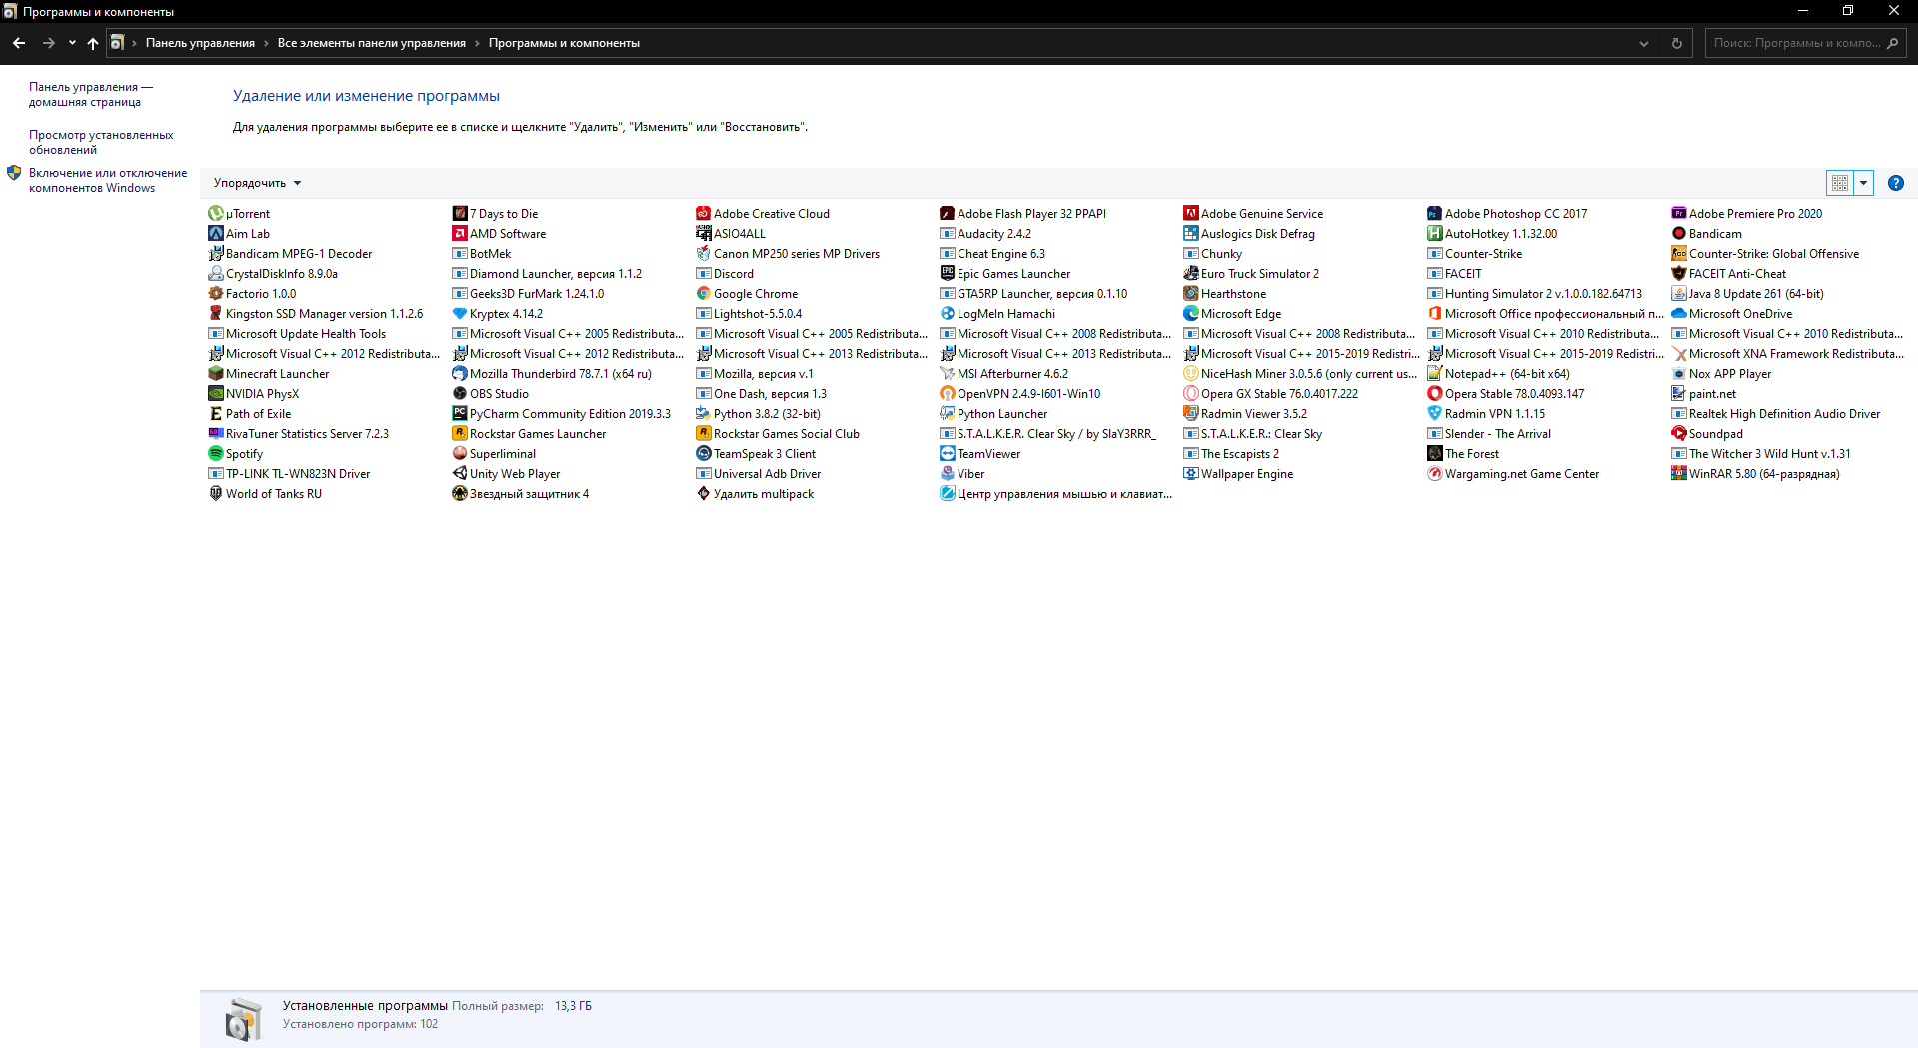The image size is (1918, 1048).
Task: Open Просмотр установленных обновлений link
Action: click(x=101, y=142)
